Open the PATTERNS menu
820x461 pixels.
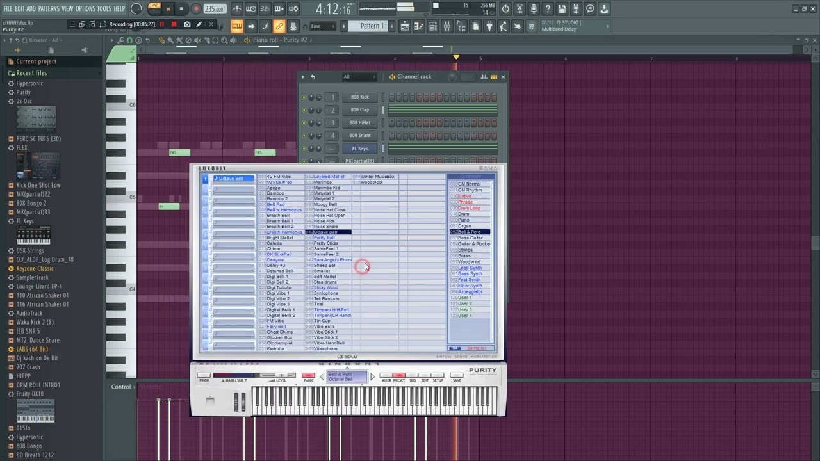(49, 8)
